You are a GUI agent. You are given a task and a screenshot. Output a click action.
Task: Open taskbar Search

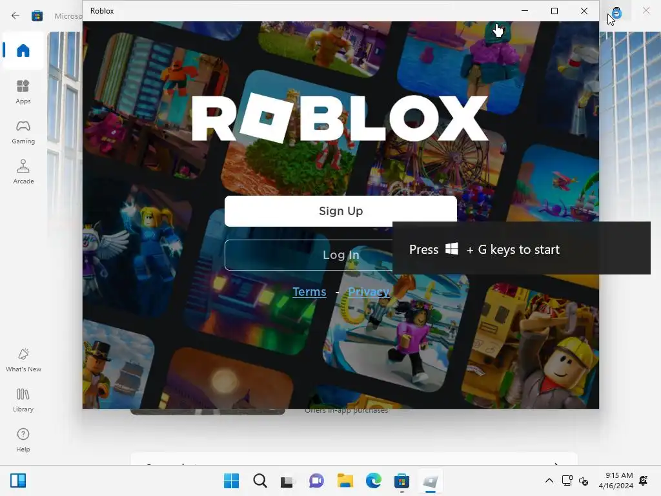click(x=259, y=480)
